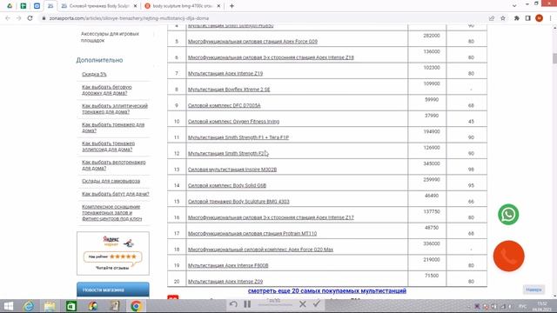Open the elliptical trainer guide sidebar link

(x=115, y=109)
